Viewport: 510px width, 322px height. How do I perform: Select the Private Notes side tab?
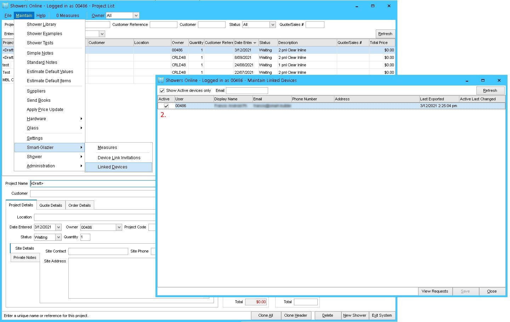[25, 257]
